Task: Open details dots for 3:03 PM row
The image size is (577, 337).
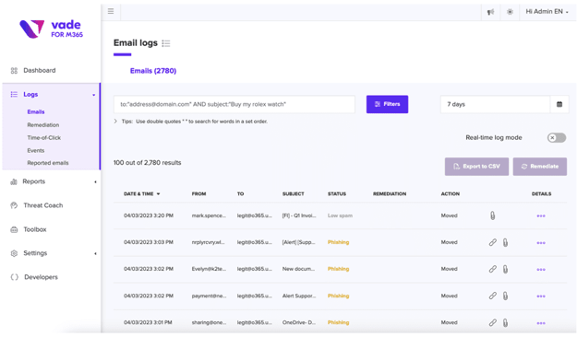Action: click(541, 243)
